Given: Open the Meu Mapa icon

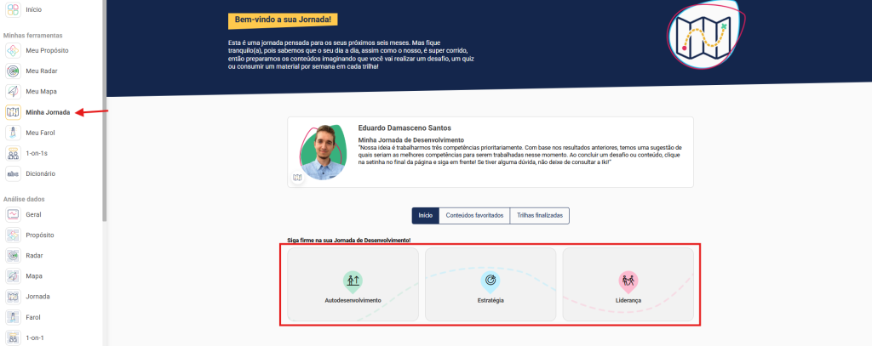Looking at the screenshot, I should [13, 91].
